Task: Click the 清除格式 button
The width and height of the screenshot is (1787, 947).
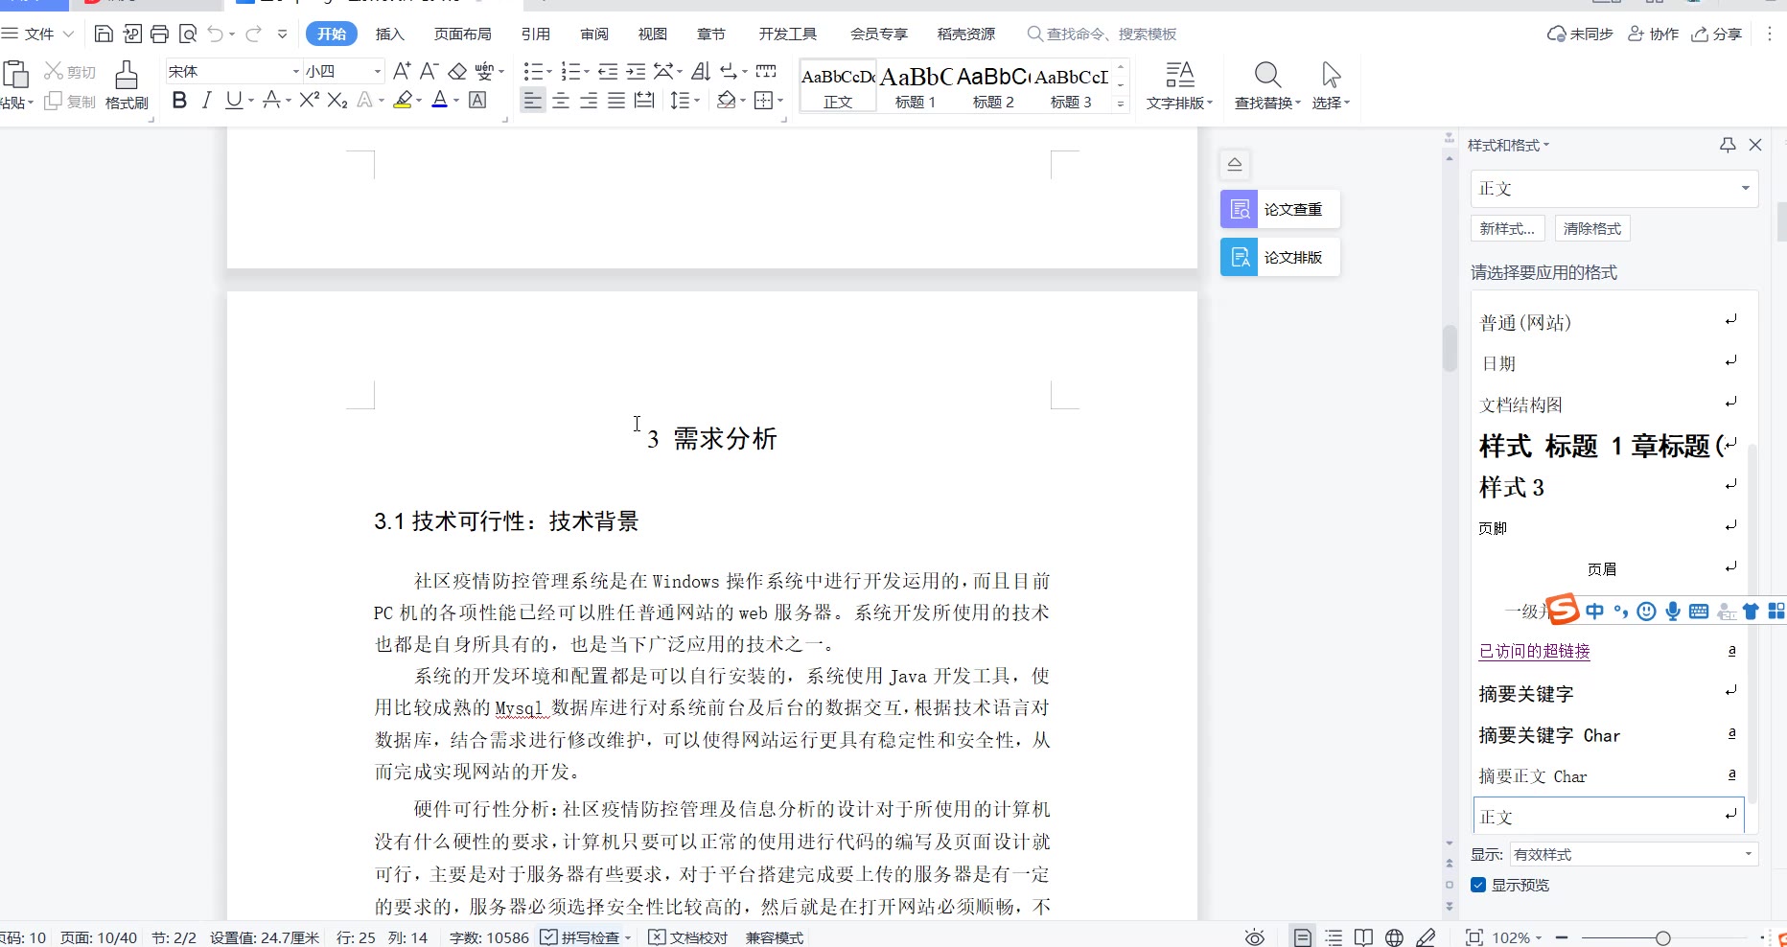Action: pos(1592,228)
